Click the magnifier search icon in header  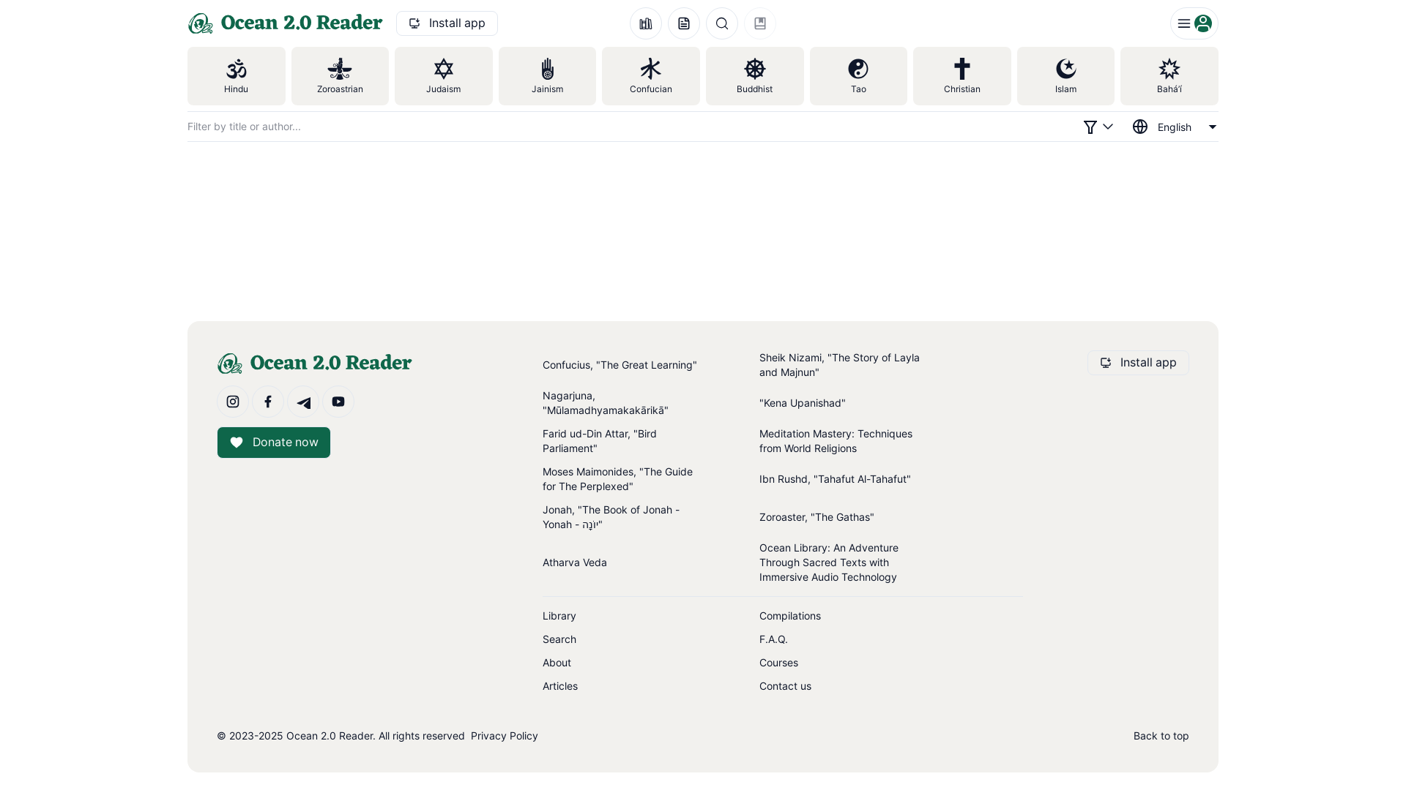[722, 23]
